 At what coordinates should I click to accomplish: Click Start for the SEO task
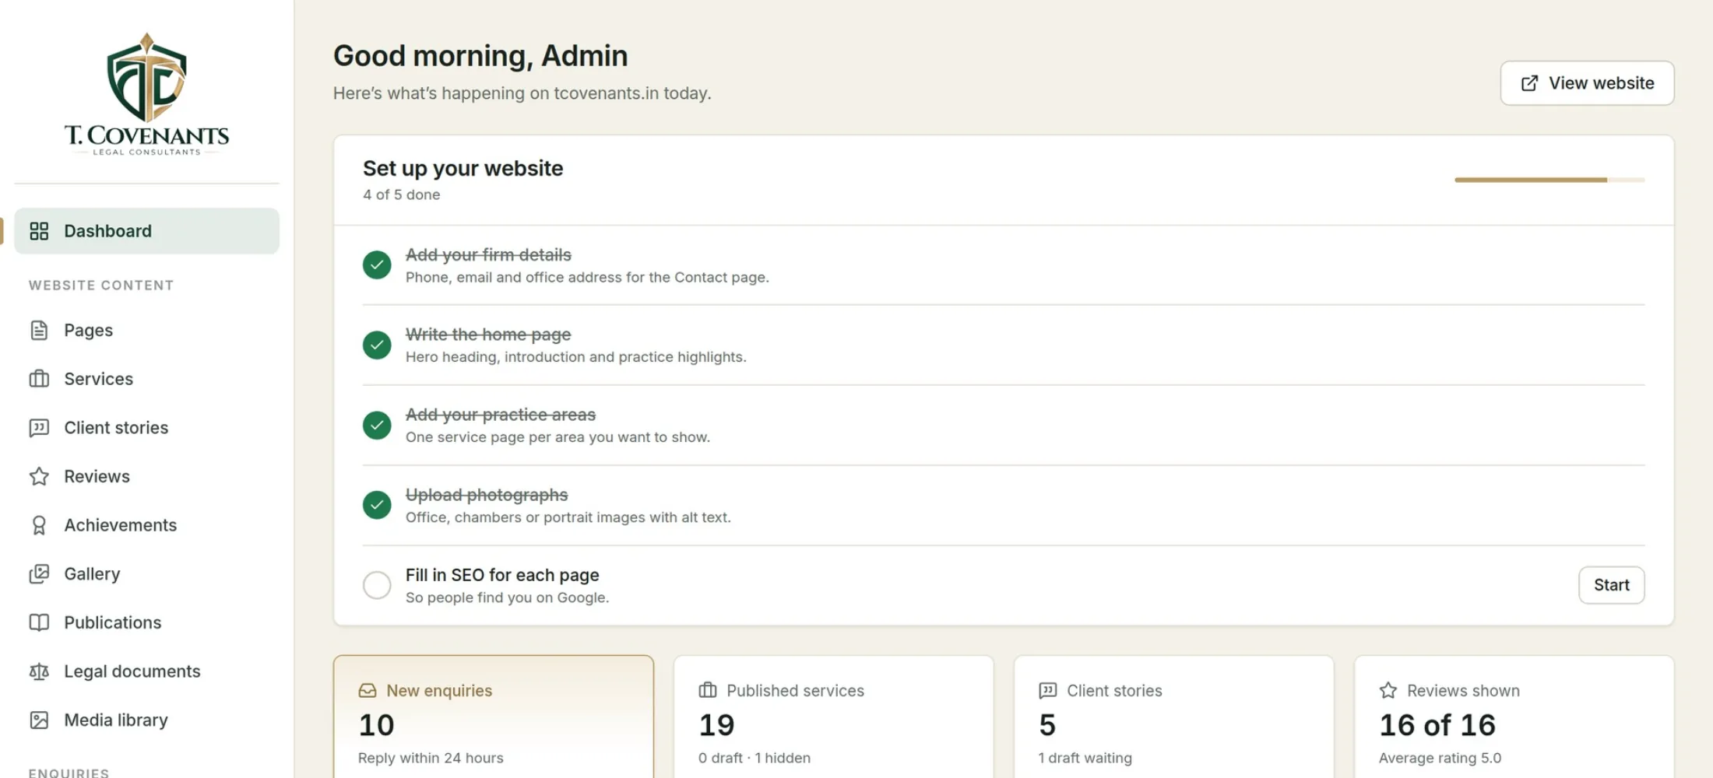point(1611,585)
